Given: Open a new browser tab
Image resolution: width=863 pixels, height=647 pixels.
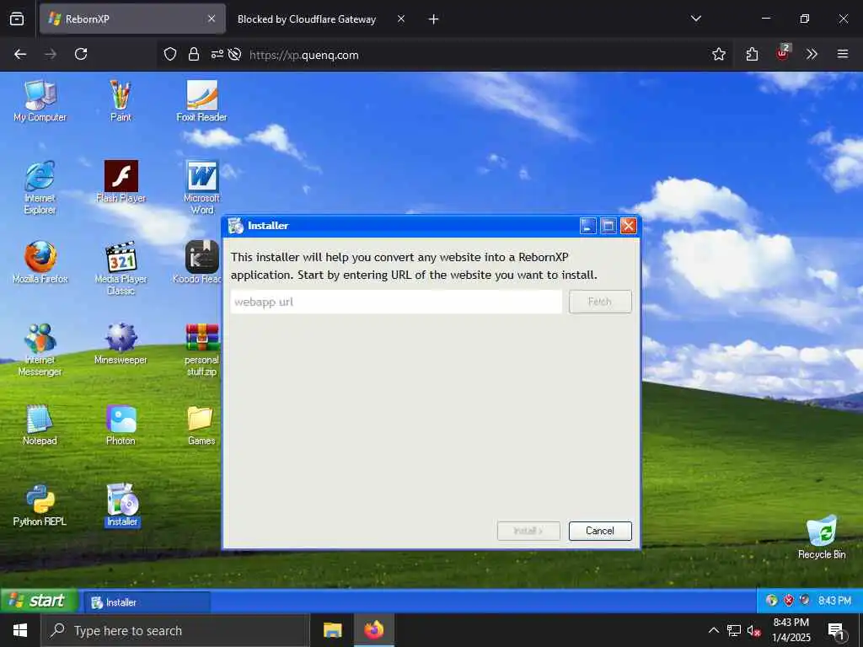Looking at the screenshot, I should coord(434,19).
